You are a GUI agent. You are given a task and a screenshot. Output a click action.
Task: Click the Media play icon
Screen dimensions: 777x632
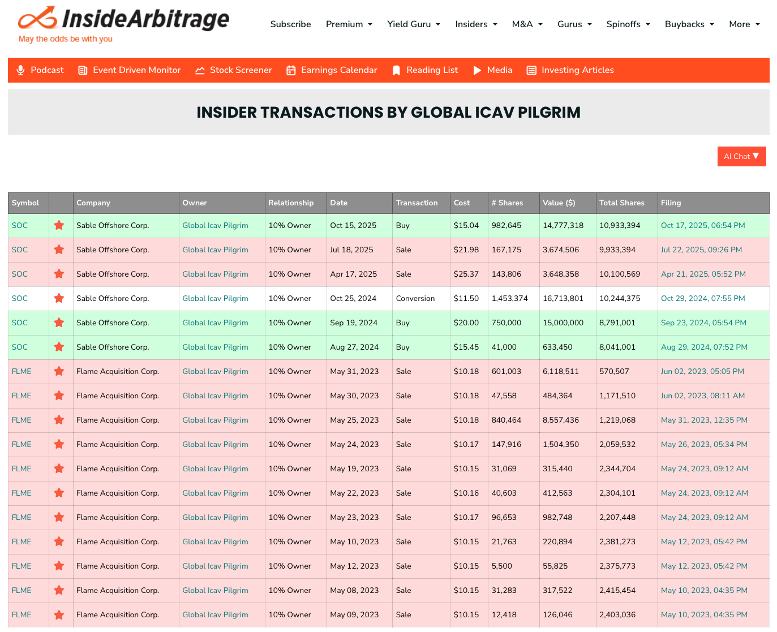477,70
